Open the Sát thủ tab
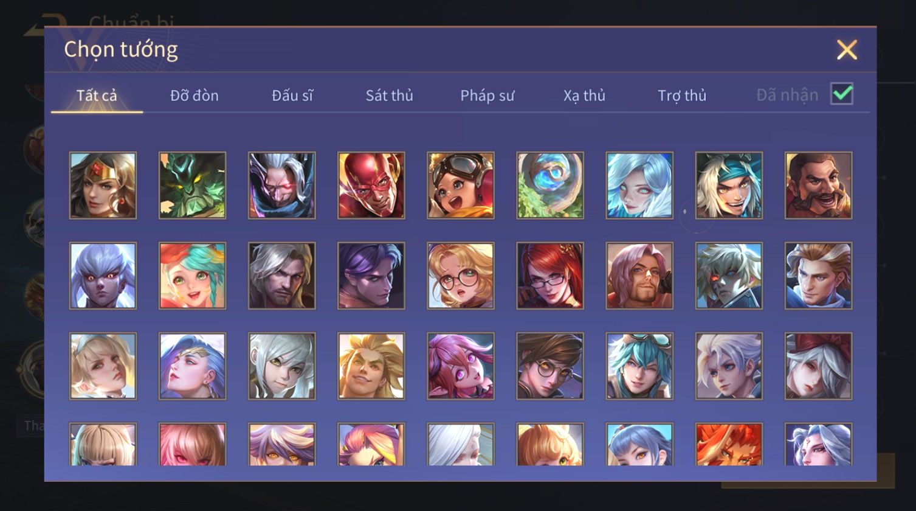916x511 pixels. click(389, 96)
